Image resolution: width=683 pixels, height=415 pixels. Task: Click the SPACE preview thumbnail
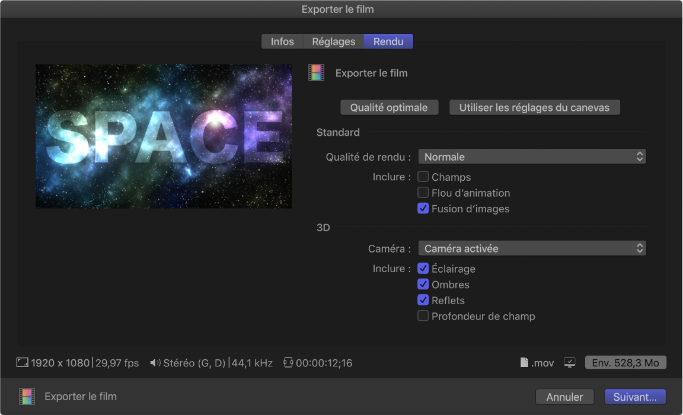point(164,136)
